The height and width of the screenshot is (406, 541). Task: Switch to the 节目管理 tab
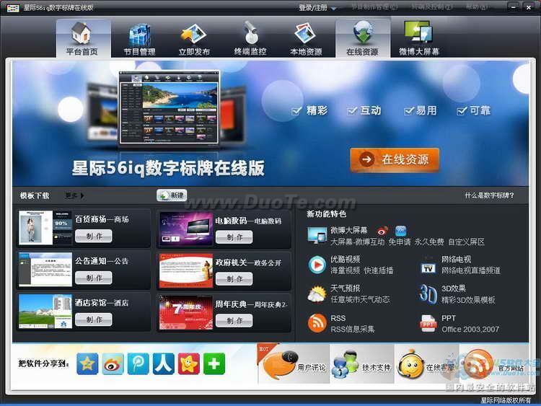coord(139,38)
